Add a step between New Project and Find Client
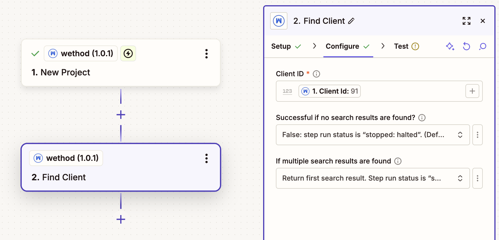 121,115
